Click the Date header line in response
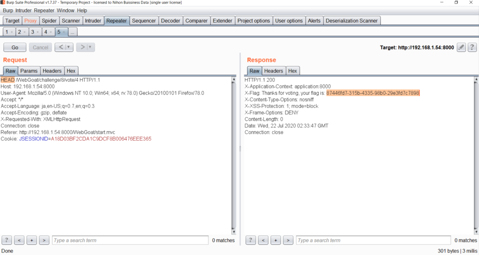Screen dimensions: 479x255 pos(287,126)
